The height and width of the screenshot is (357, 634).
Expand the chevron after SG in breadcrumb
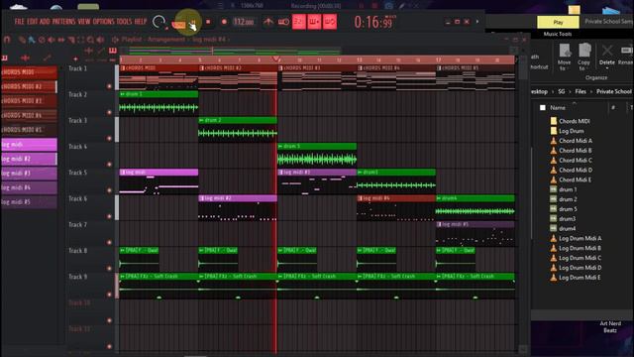point(570,92)
